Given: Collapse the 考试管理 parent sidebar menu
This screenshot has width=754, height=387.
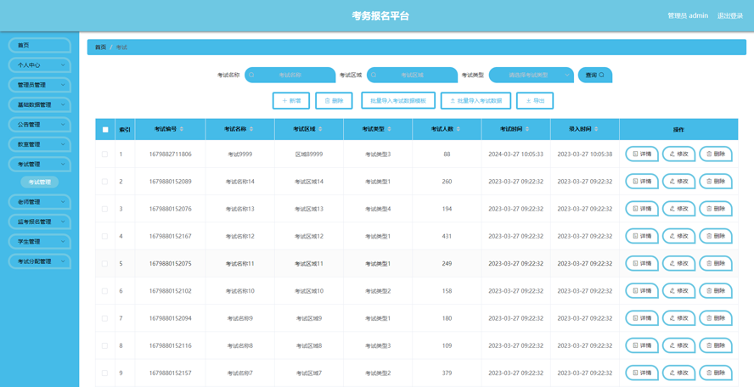Looking at the screenshot, I should tap(39, 164).
